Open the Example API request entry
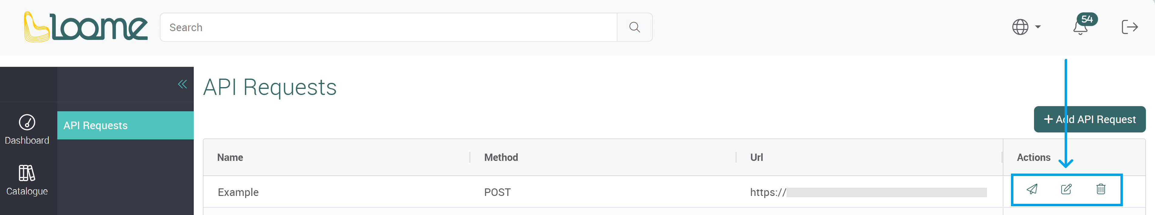 238,192
